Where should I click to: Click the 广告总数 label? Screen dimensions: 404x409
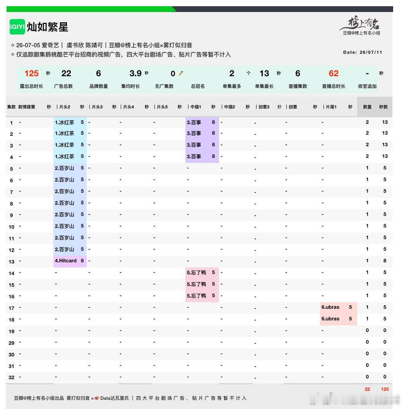coord(63,86)
